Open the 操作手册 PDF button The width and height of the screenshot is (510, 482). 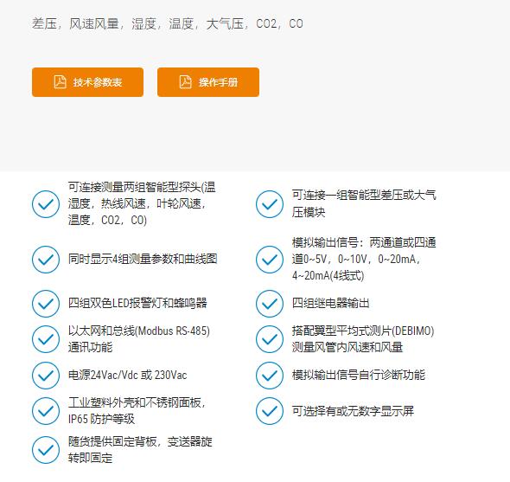(208, 82)
